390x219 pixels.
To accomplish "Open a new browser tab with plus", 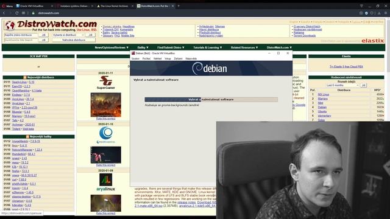I will click(x=179, y=6).
